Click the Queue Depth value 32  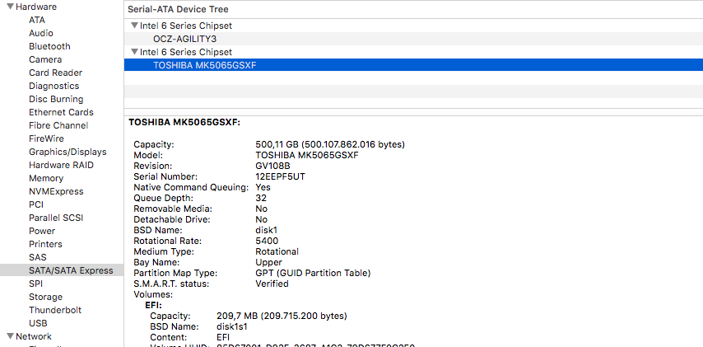[x=261, y=198]
